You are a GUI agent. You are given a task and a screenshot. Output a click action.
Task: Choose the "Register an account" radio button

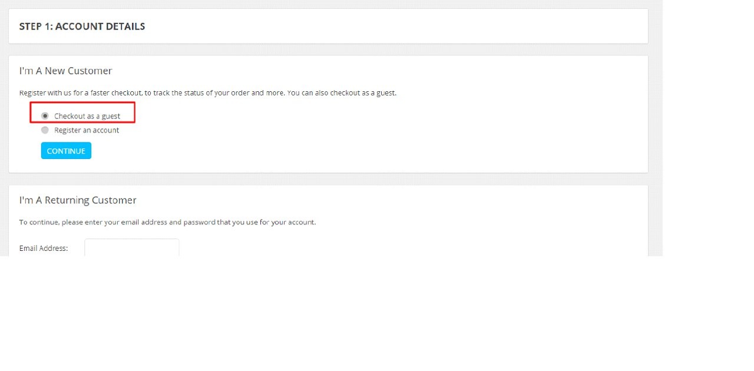pyautogui.click(x=45, y=130)
